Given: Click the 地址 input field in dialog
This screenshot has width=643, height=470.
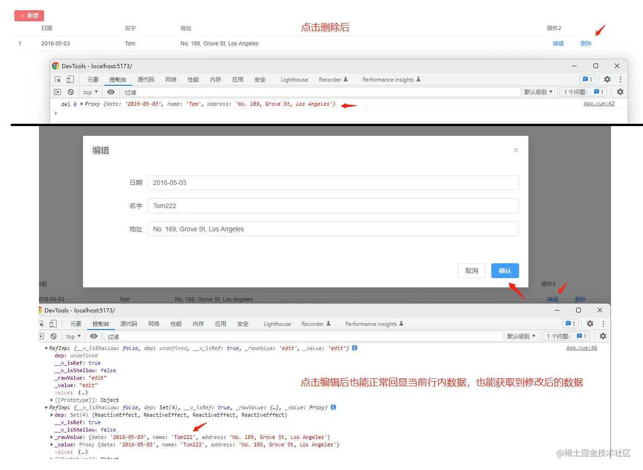Looking at the screenshot, I should pos(334,229).
